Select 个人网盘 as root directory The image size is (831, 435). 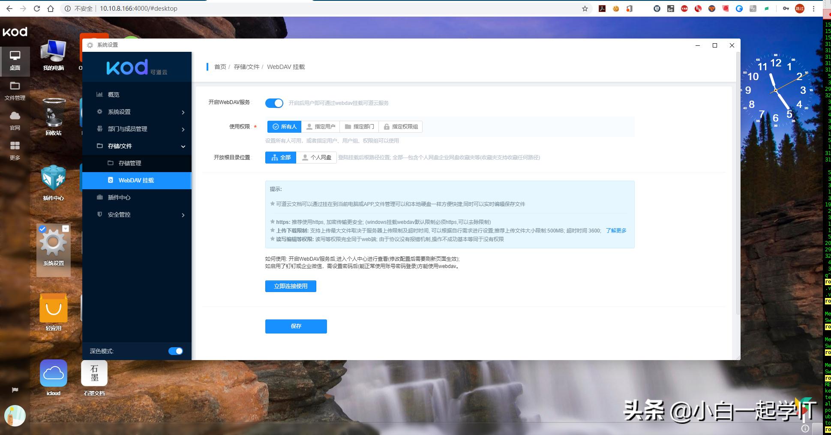tap(317, 157)
